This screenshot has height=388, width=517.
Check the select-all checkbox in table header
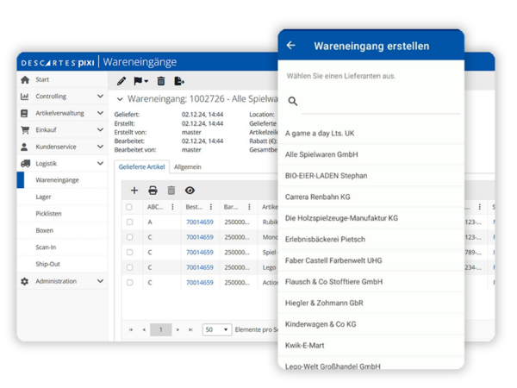[129, 207]
